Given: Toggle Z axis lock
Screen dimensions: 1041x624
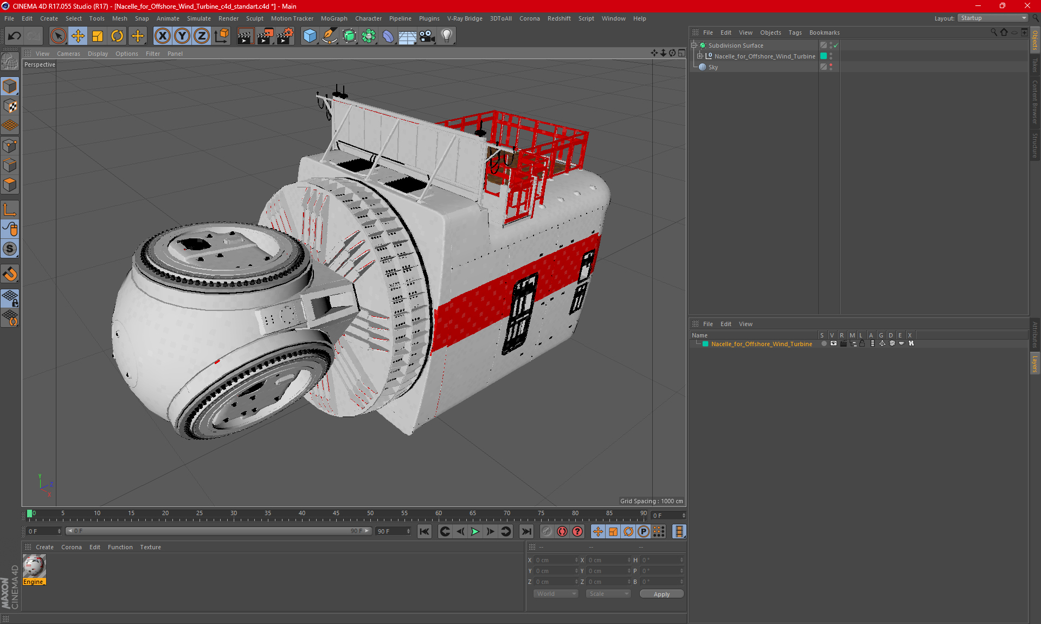Looking at the screenshot, I should [x=202, y=36].
